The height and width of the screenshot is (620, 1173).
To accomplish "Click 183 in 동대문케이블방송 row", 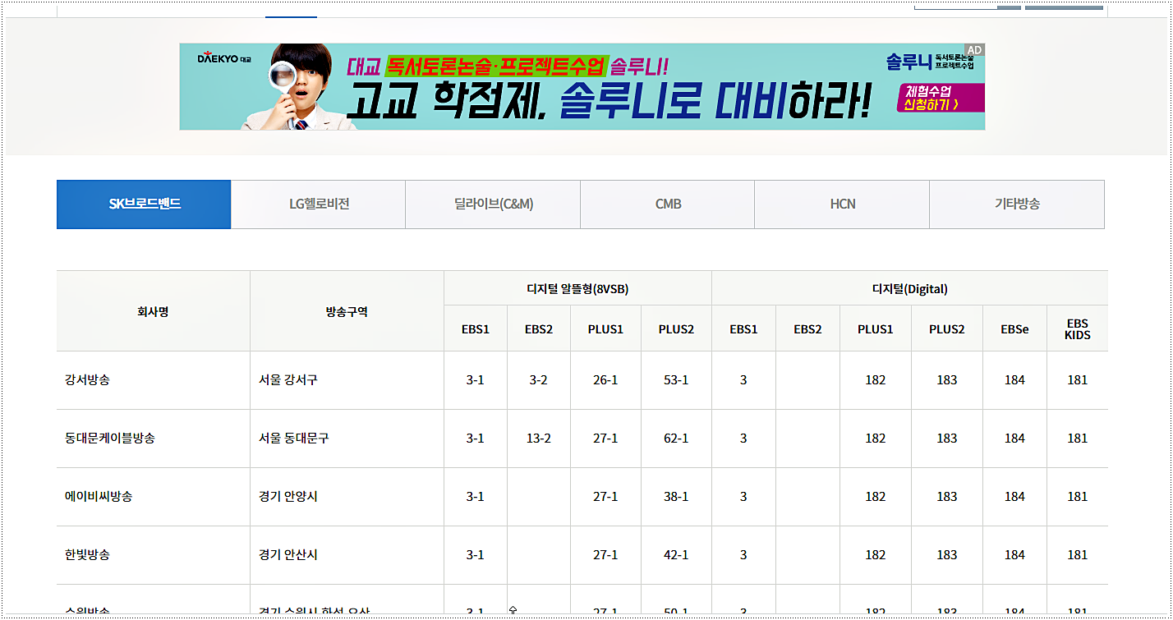I will tap(946, 439).
